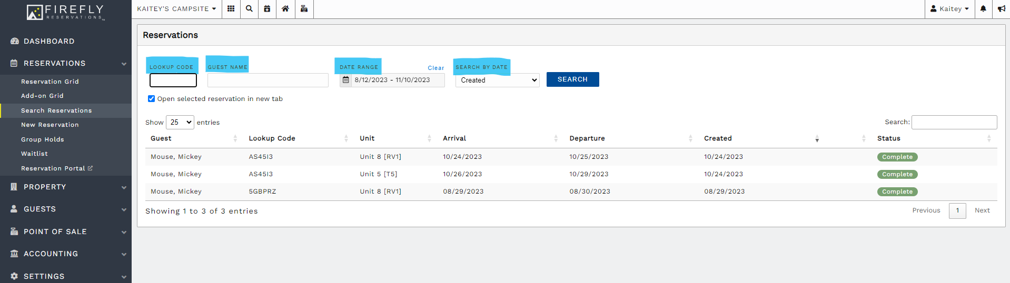
Task: Open the Kaitey's Campsite property dropdown
Action: 176,9
